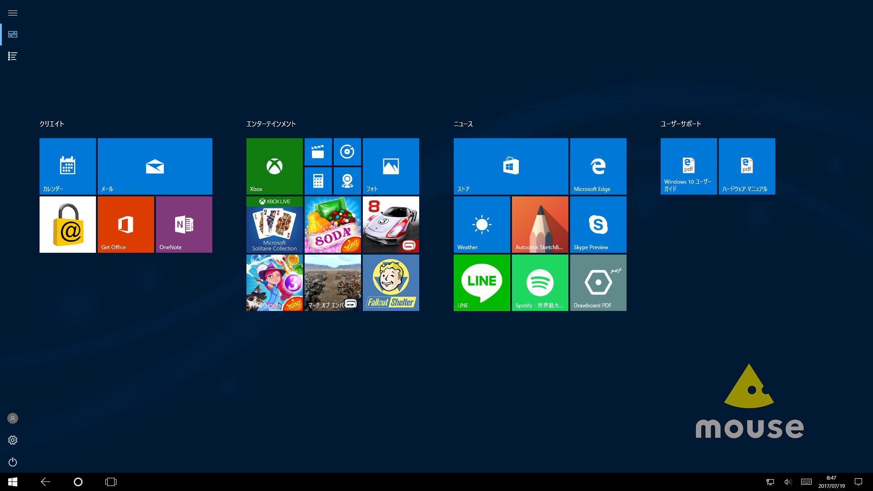
Task: Expand the Start navigation pane via hamburger
Action: click(x=12, y=13)
